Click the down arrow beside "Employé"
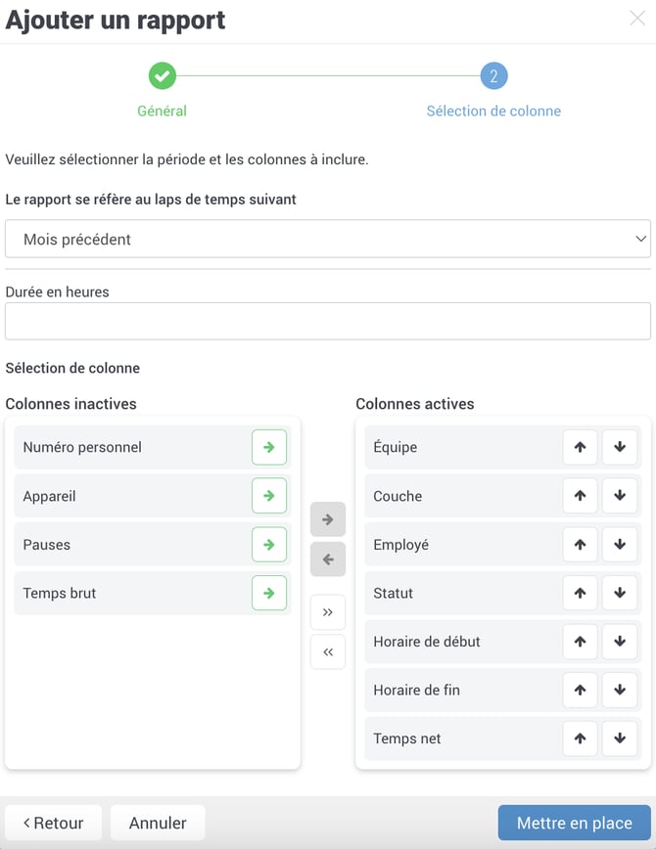Viewport: 656px width, 849px height. point(620,545)
